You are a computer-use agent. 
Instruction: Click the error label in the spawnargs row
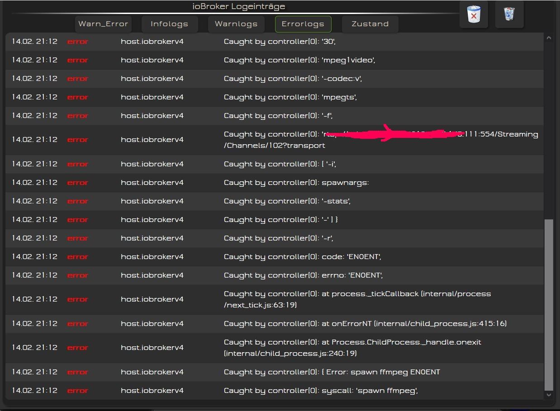[x=78, y=183]
